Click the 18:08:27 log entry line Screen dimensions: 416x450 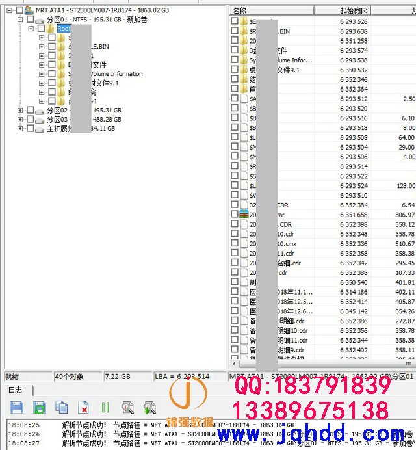pyautogui.click(x=211, y=443)
